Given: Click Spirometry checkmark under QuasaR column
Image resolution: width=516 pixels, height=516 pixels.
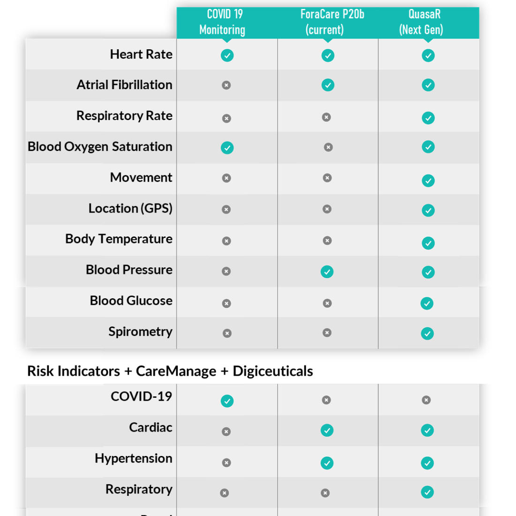Looking at the screenshot, I should pos(427,334).
